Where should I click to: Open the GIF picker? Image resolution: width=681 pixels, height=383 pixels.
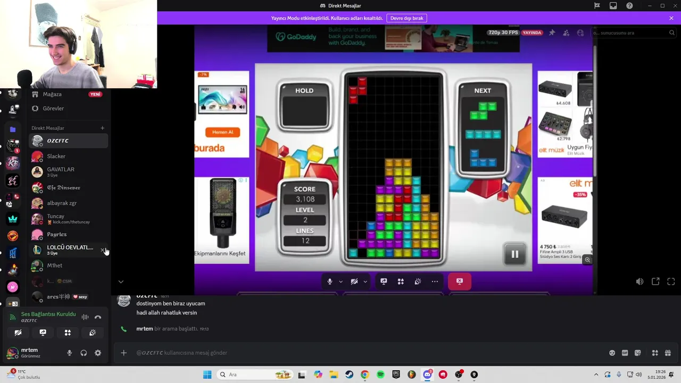tap(625, 353)
